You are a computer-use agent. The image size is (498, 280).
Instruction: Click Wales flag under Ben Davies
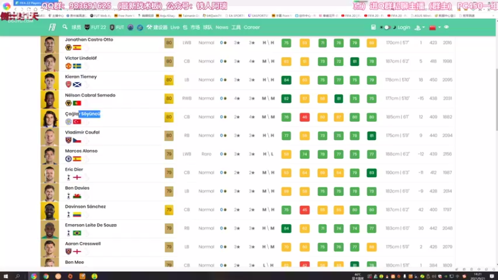pos(77,196)
